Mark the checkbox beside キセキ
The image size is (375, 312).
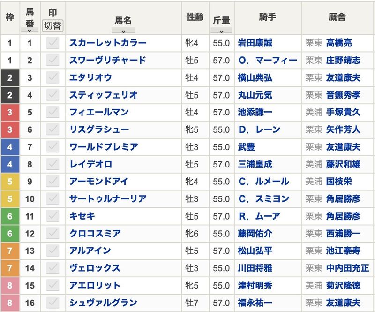(x=53, y=216)
